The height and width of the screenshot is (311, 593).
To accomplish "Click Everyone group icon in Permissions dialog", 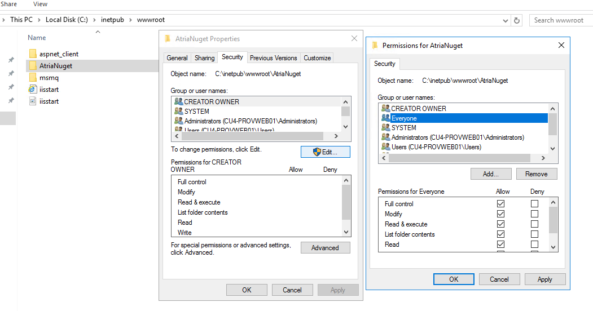I will pyautogui.click(x=386, y=118).
